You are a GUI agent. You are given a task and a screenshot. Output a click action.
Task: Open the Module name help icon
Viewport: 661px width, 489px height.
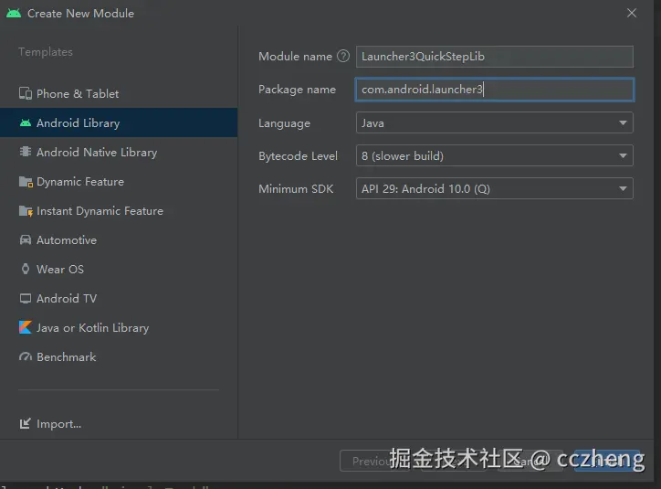pos(343,56)
